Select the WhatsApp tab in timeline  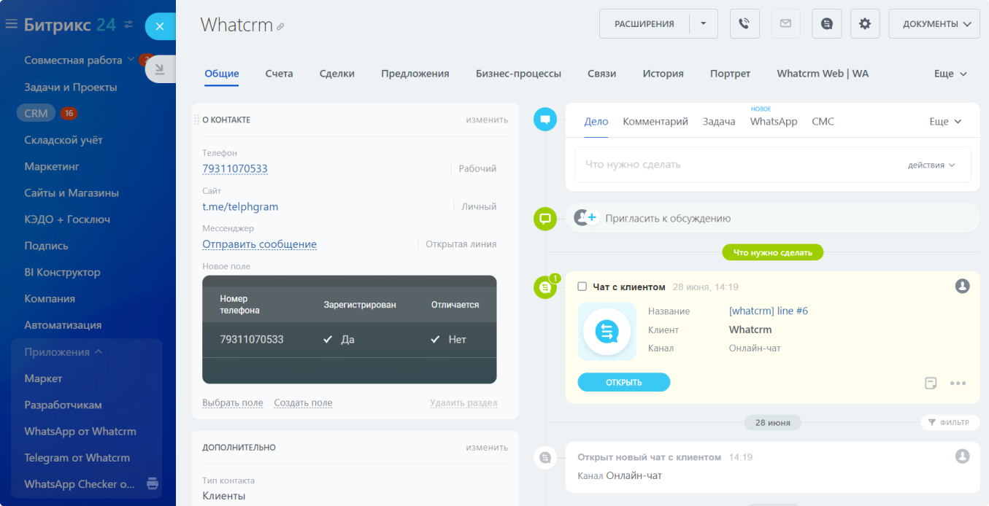773,122
